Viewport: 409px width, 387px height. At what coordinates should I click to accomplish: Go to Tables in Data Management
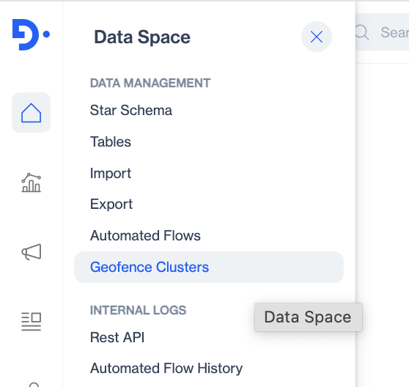111,142
